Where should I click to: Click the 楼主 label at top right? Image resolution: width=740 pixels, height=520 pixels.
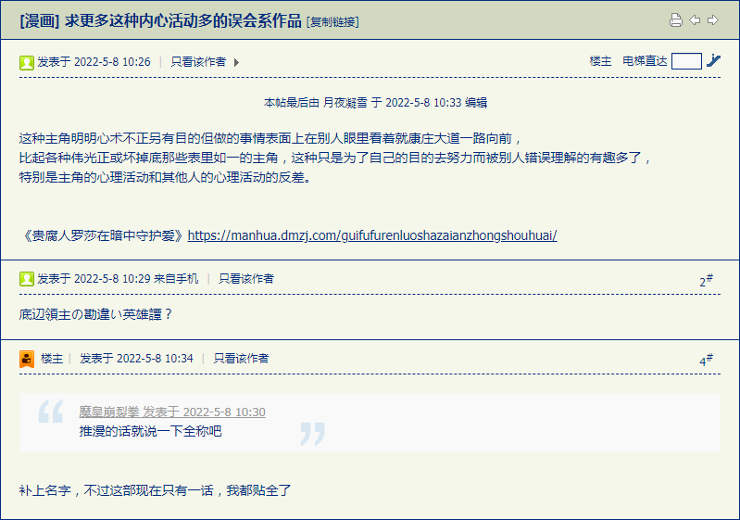click(x=601, y=61)
